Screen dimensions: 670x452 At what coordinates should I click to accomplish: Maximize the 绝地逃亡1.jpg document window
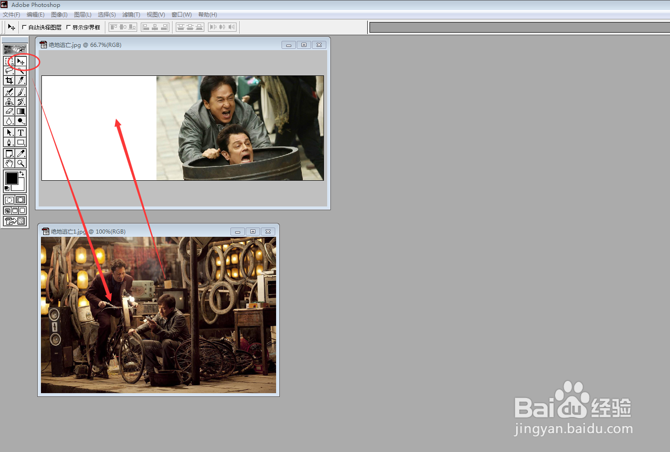253,231
